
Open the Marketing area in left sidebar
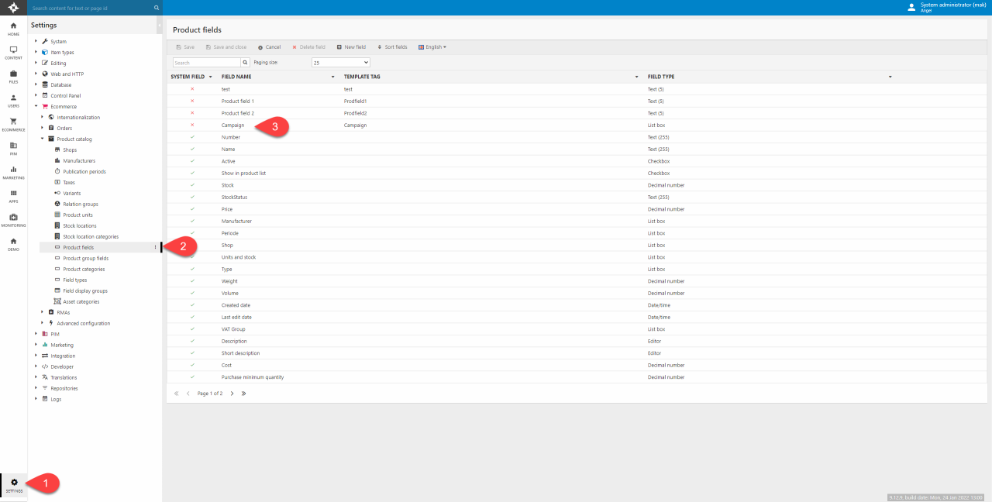13,172
